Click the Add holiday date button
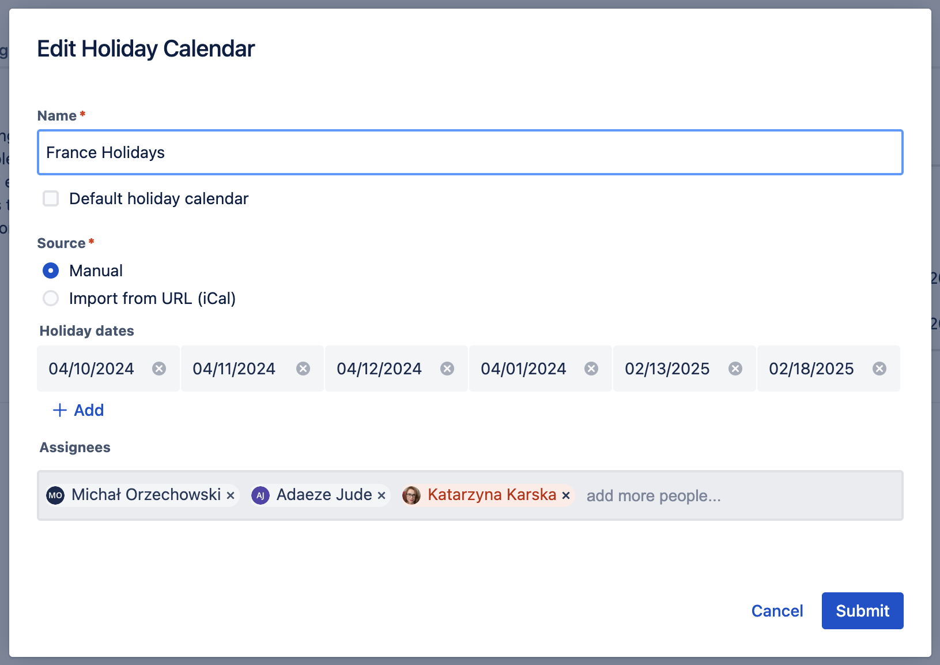Viewport: 940px width, 665px height. point(78,410)
